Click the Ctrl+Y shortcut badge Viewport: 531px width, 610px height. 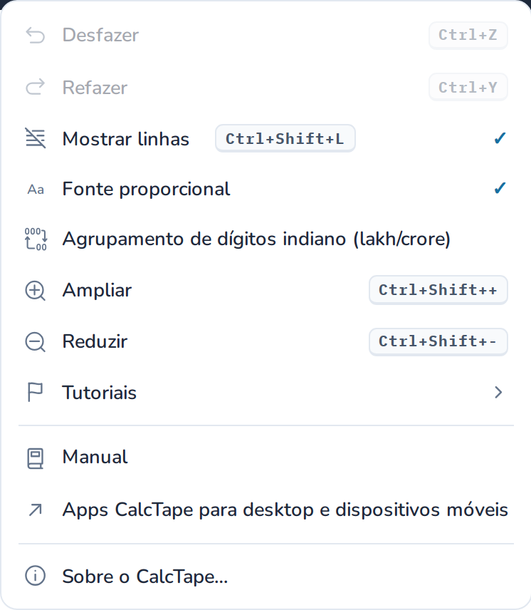pos(468,87)
